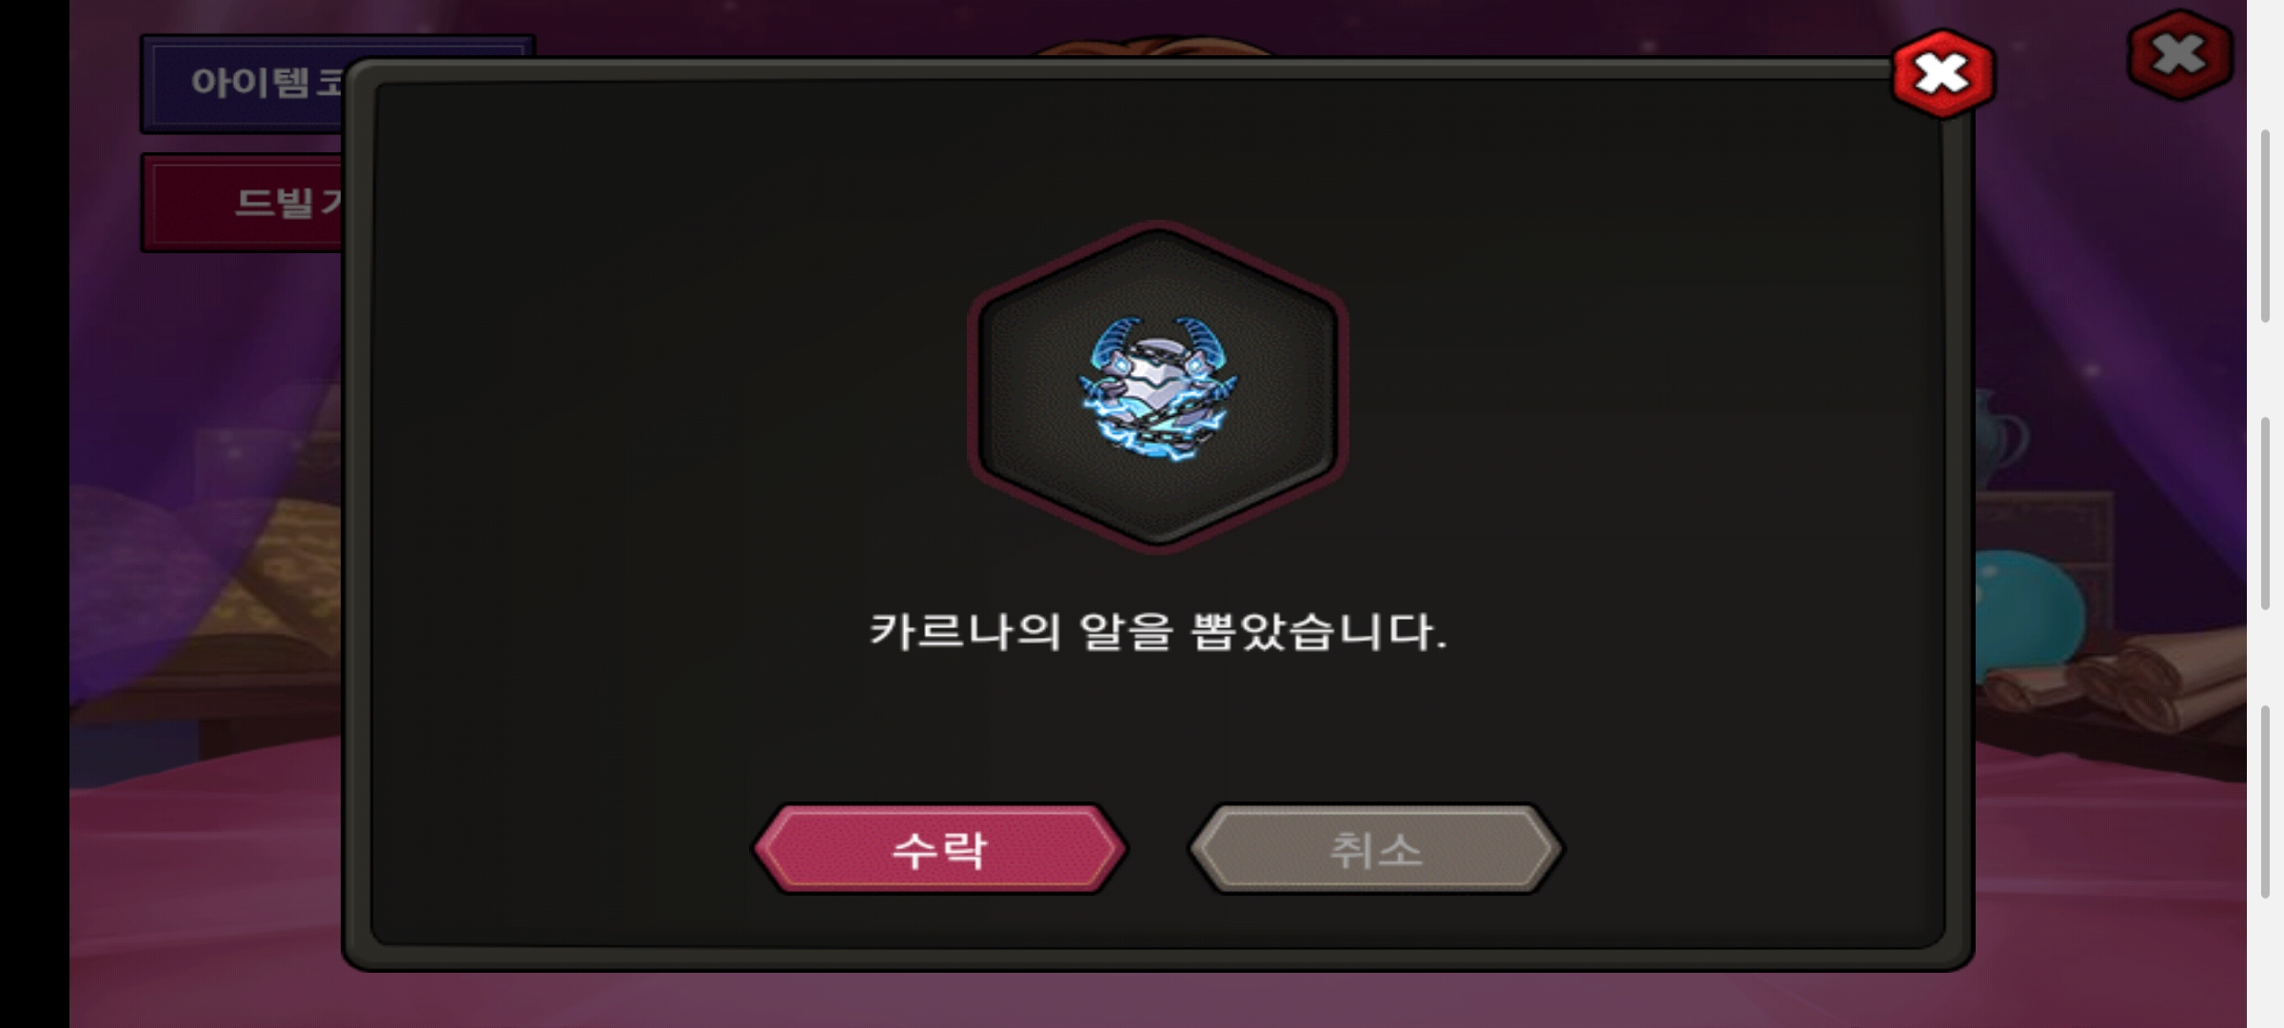Cancel the draw with the 취소 button

coord(1375,849)
